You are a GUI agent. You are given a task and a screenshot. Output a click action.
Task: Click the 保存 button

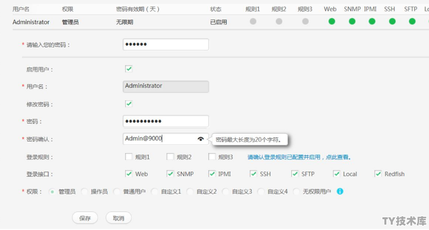[x=85, y=218]
